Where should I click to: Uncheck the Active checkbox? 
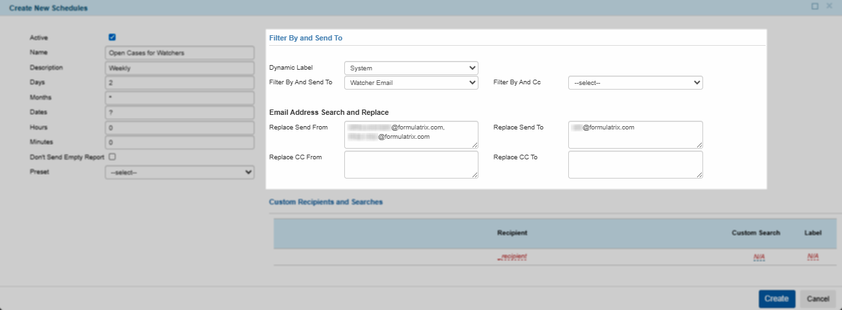(112, 38)
